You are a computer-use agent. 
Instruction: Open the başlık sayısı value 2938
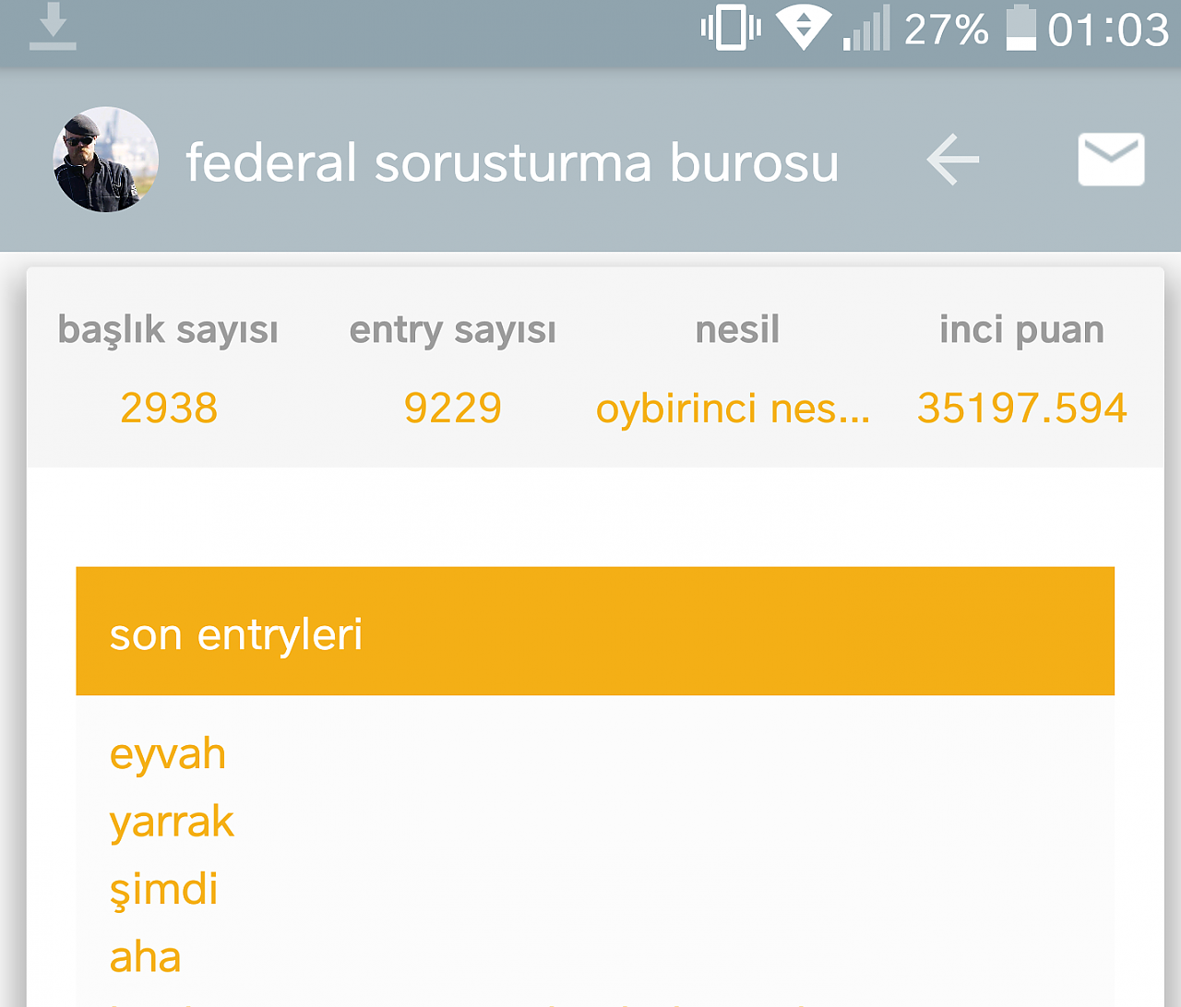(x=169, y=408)
